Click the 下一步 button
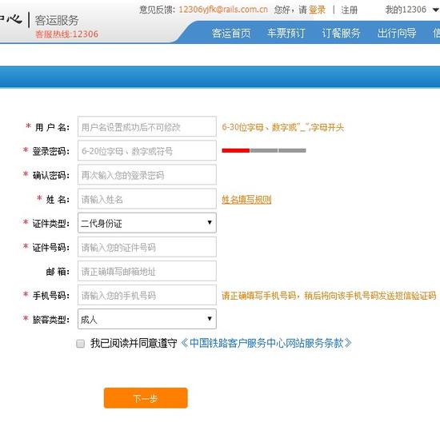This screenshot has height=422, width=440. click(146, 398)
